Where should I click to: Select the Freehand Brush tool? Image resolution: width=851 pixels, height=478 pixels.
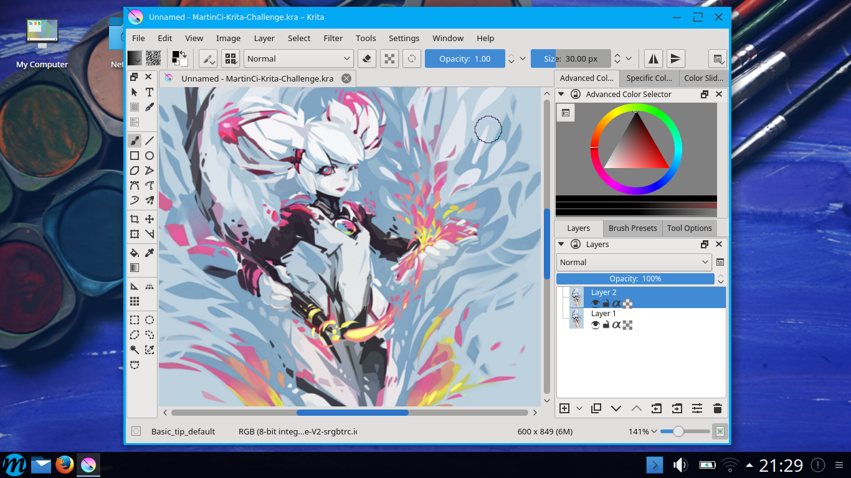(x=135, y=141)
